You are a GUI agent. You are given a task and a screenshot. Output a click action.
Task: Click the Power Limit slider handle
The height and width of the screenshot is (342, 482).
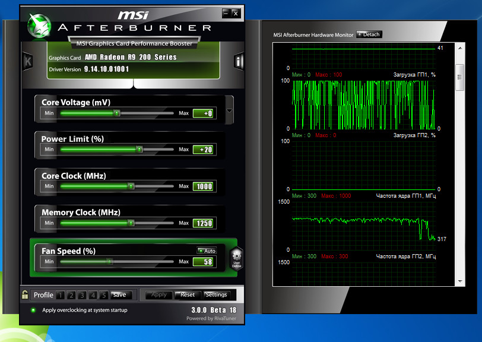[x=139, y=150]
